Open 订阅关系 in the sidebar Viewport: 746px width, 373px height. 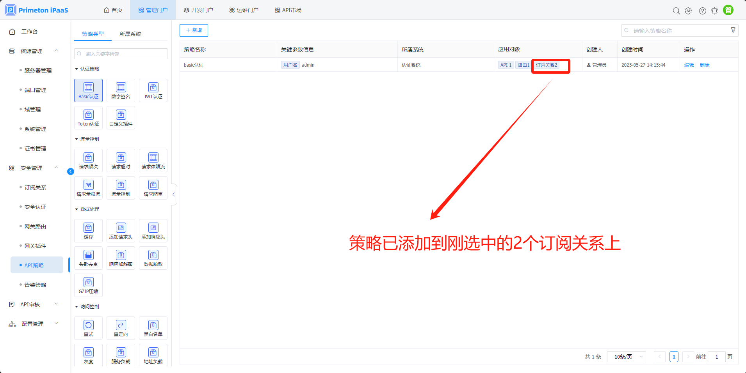click(35, 187)
